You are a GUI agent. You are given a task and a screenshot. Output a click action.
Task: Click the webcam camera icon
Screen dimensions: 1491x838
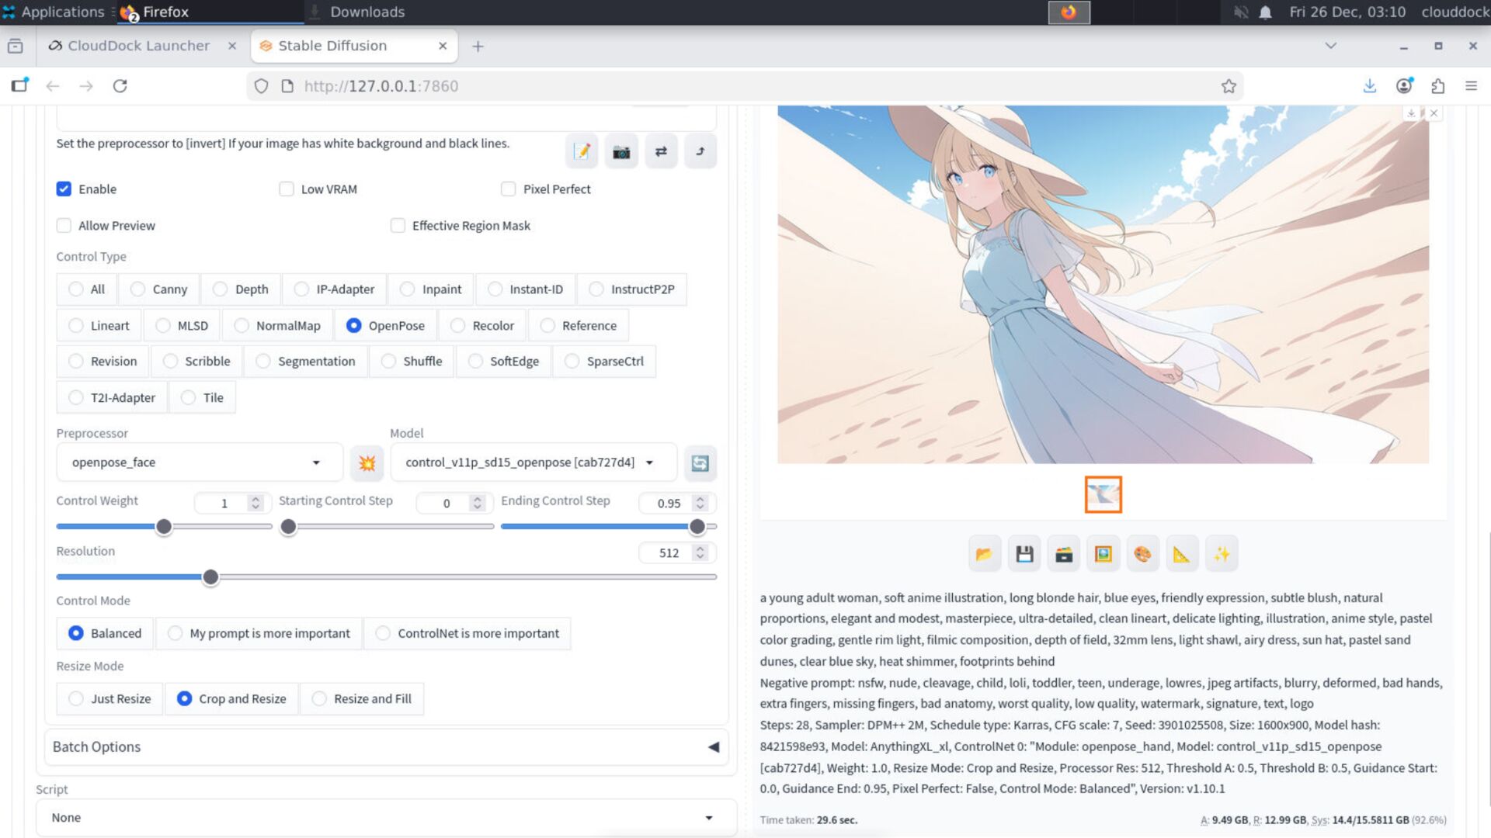621,152
